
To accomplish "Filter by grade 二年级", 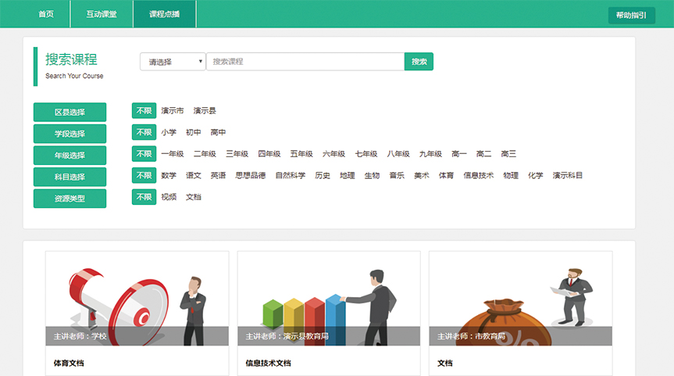I will [205, 153].
